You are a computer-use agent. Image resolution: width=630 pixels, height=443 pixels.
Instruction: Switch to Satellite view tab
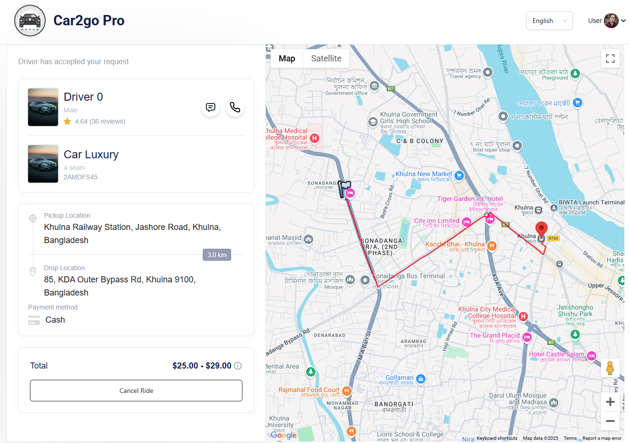[x=326, y=59]
